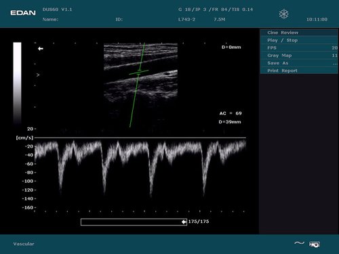
Task: Click the cine progress bar
Action: pos(134,222)
